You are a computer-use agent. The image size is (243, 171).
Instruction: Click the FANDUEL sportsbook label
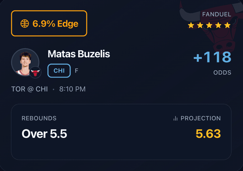point(217,14)
